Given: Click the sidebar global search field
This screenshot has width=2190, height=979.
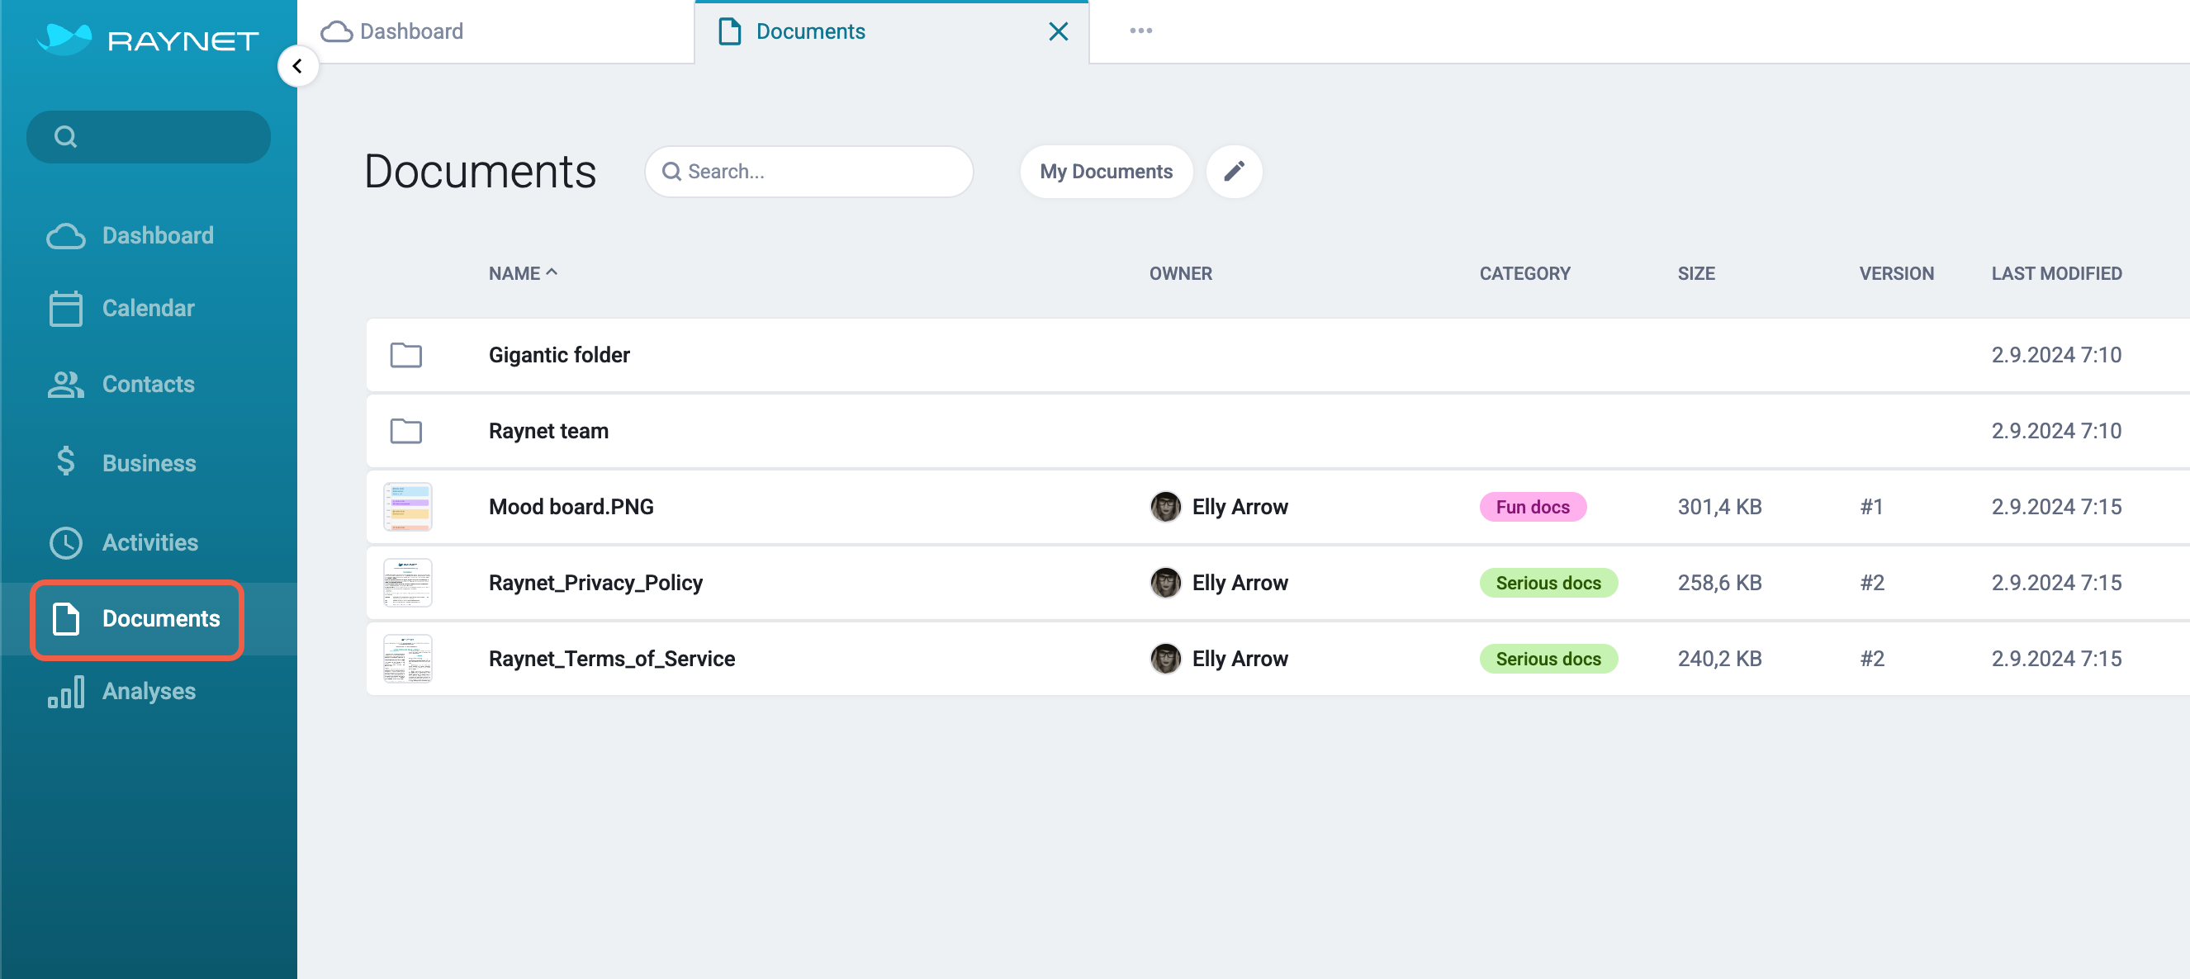Looking at the screenshot, I should click(x=149, y=137).
